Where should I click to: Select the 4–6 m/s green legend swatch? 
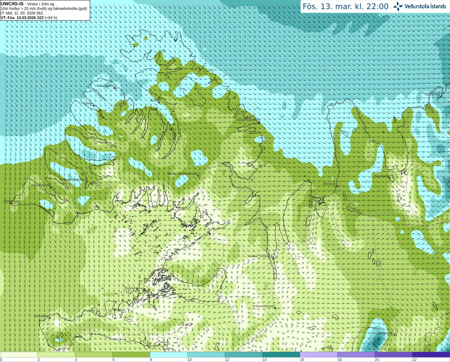click(94, 355)
